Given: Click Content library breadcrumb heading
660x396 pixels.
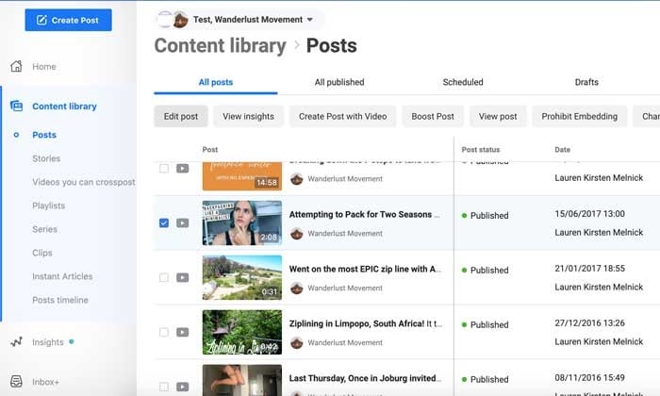Looking at the screenshot, I should pyautogui.click(x=220, y=45).
